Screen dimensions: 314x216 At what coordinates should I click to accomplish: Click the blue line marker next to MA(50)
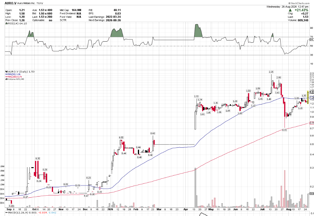[x=6, y=74]
